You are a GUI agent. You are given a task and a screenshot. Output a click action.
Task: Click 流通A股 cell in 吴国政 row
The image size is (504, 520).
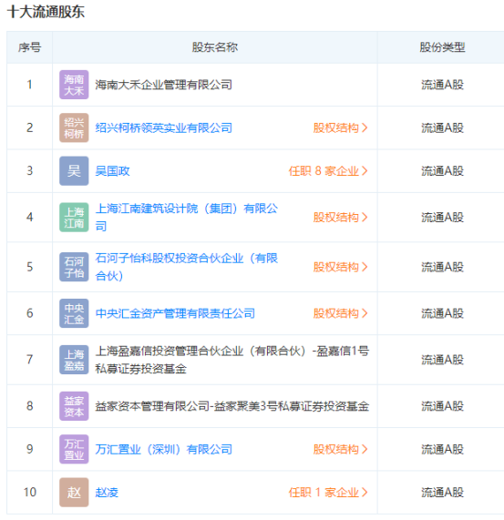[442, 171]
